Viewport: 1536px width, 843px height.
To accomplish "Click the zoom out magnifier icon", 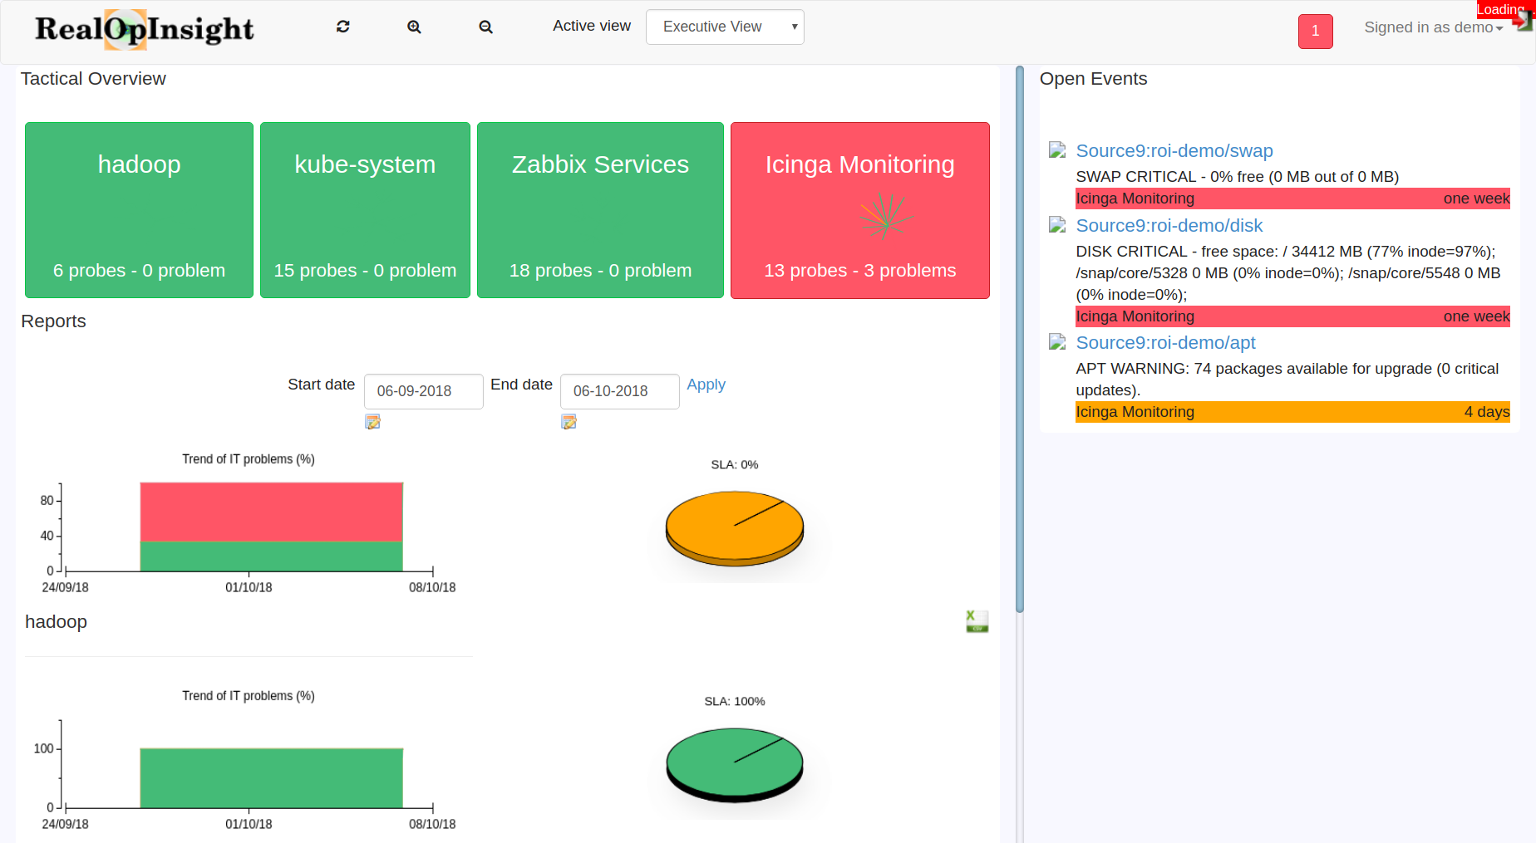I will [486, 27].
